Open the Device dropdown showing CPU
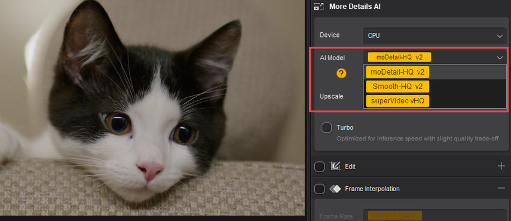 tap(434, 36)
